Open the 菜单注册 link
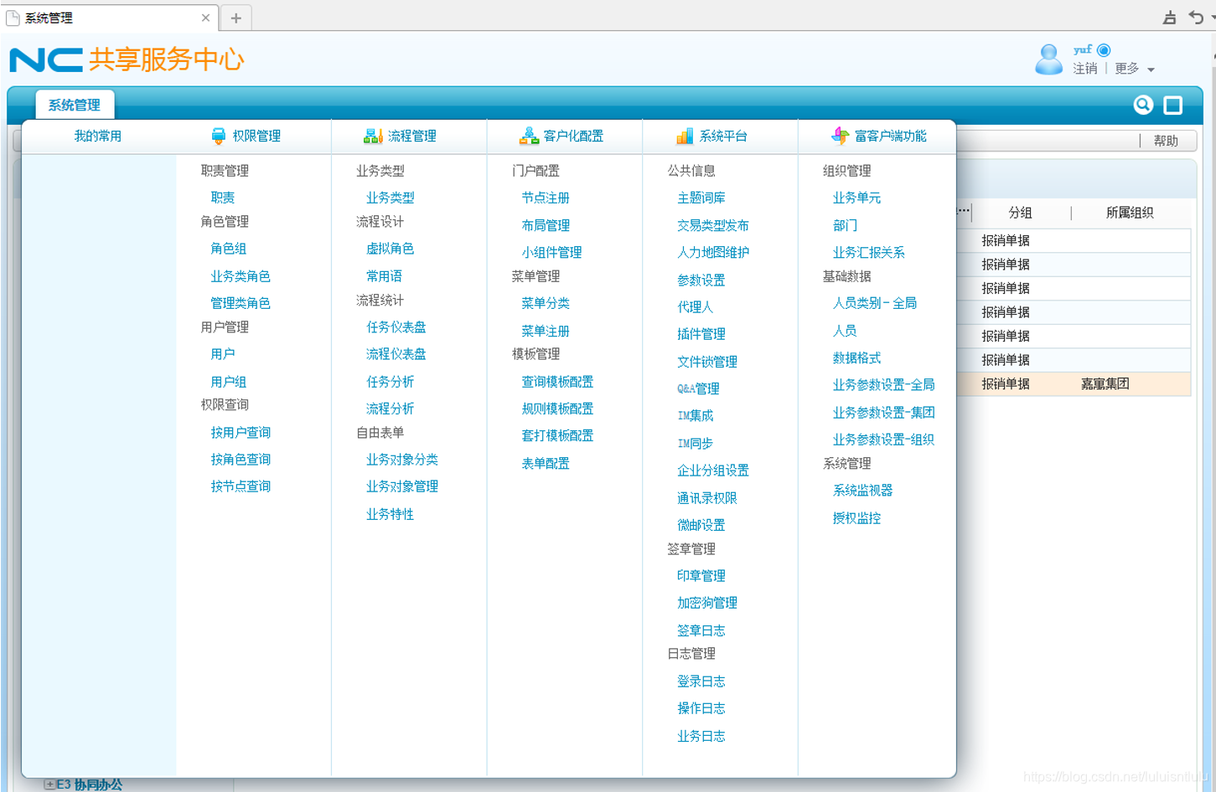The height and width of the screenshot is (792, 1216). pos(546,331)
